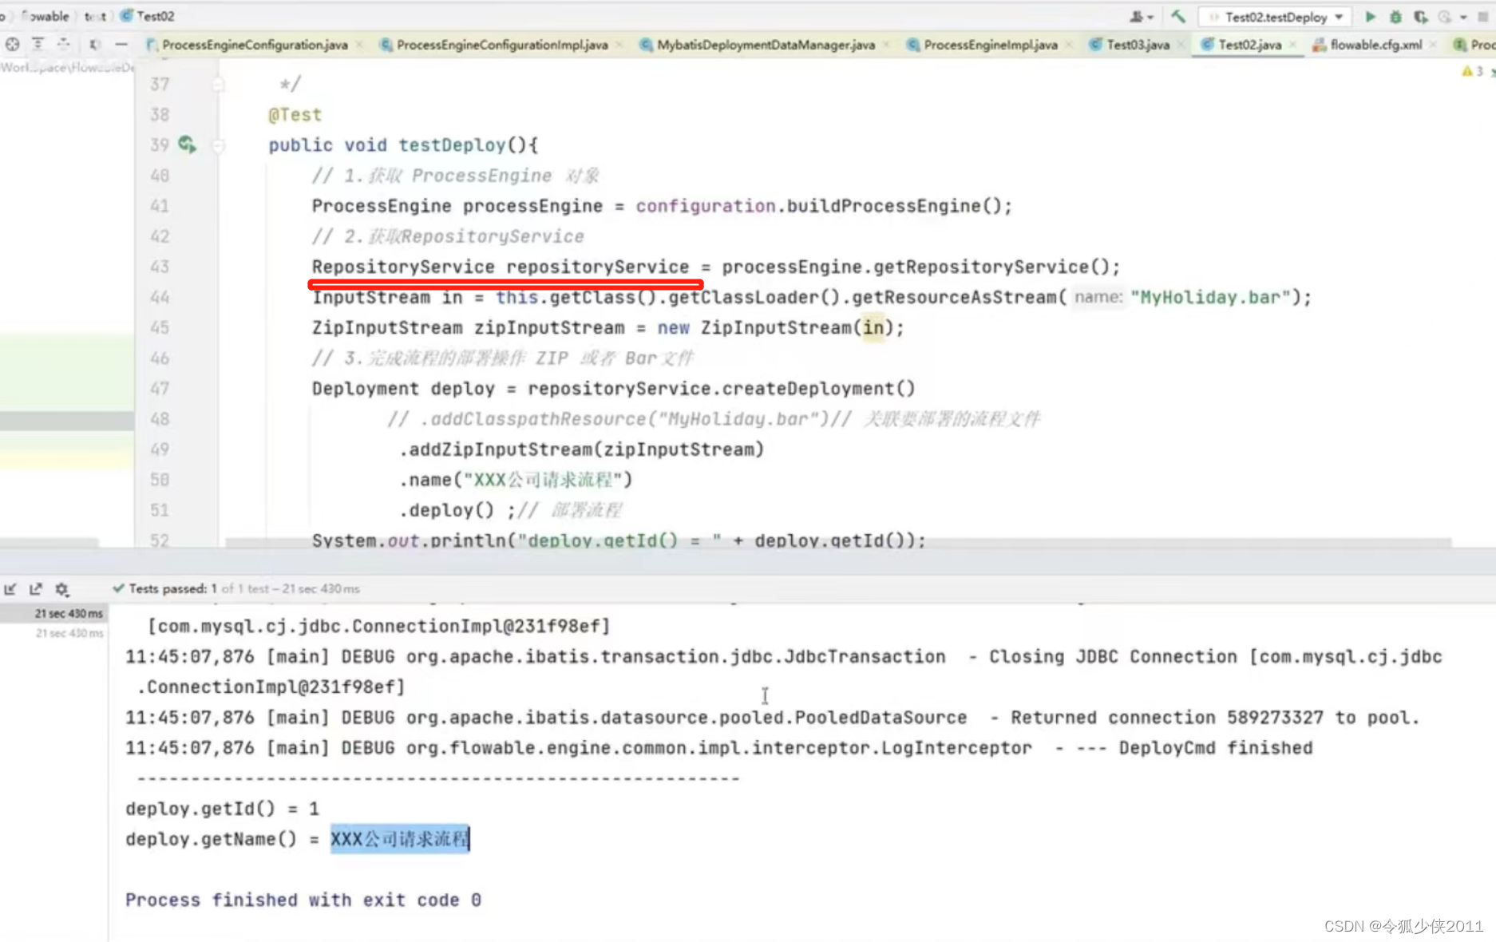Viewport: 1496px width, 942px height.
Task: Click the run test gutter icon on line 39
Action: [187, 144]
